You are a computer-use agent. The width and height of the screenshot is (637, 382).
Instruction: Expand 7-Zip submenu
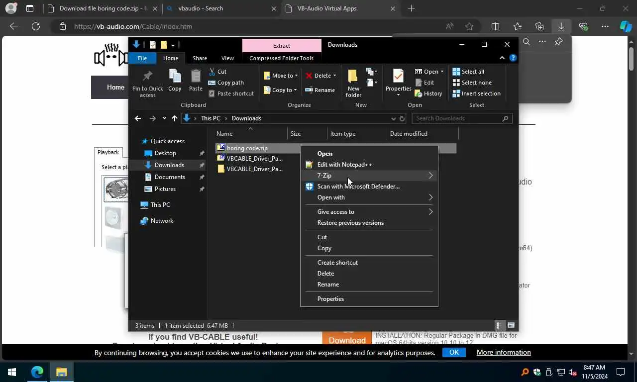[x=430, y=176]
